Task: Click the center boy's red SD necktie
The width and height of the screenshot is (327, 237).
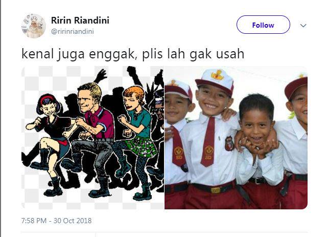Action: click(x=208, y=141)
